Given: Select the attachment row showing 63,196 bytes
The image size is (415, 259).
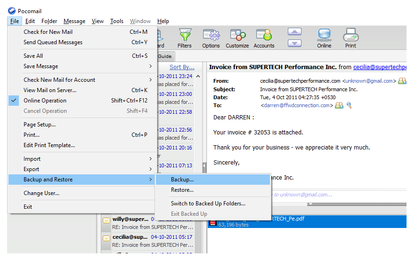Looking at the screenshot, I should coord(307,221).
